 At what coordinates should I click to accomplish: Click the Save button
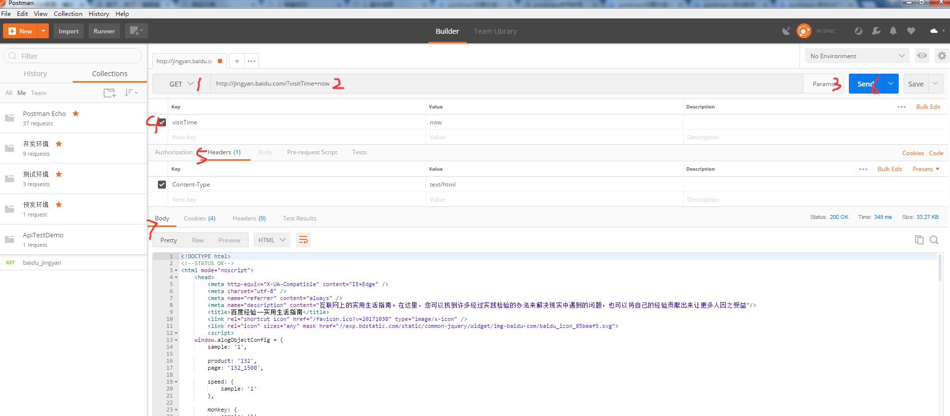(916, 84)
